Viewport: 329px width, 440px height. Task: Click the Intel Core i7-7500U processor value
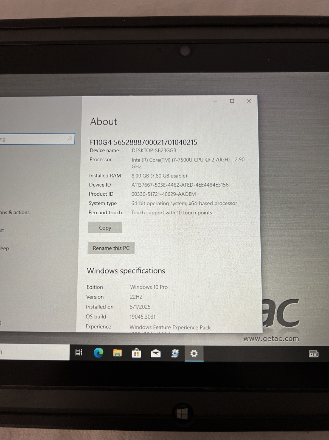[x=188, y=163]
